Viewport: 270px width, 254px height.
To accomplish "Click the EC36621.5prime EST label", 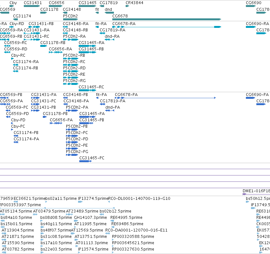I will pyautogui.click(x=30, y=199).
